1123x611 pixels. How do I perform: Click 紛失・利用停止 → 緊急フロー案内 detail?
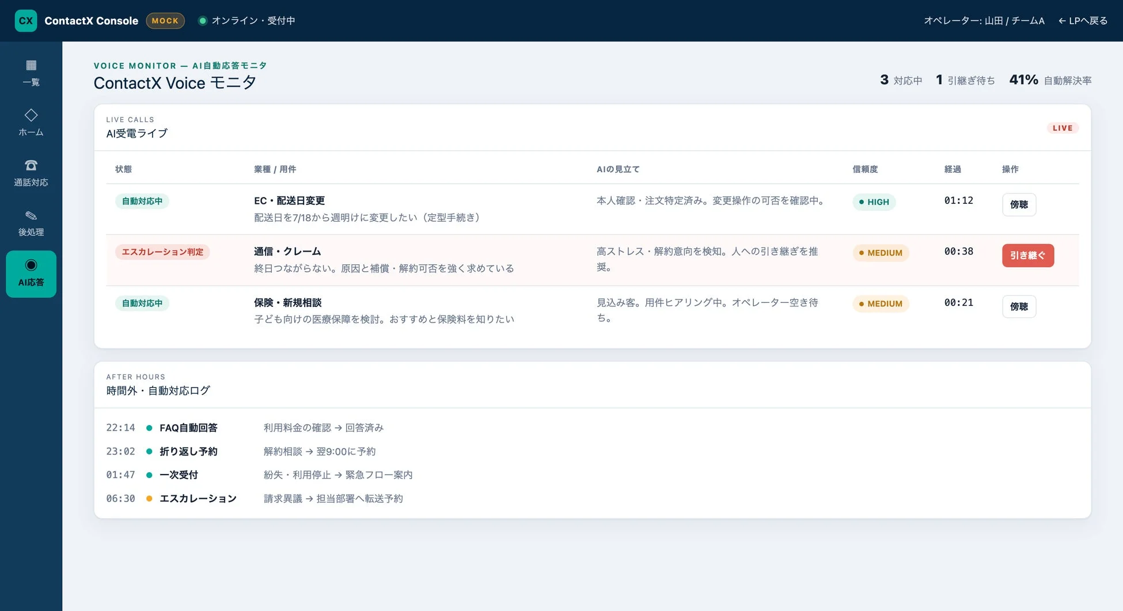tap(338, 475)
